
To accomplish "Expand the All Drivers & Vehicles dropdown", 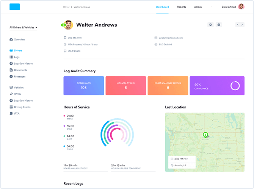I will click(x=24, y=28).
